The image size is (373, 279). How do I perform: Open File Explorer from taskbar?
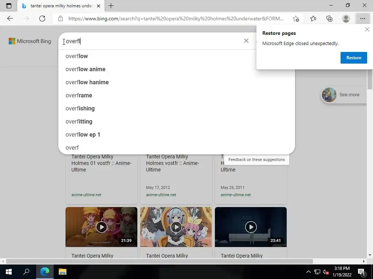point(62,272)
